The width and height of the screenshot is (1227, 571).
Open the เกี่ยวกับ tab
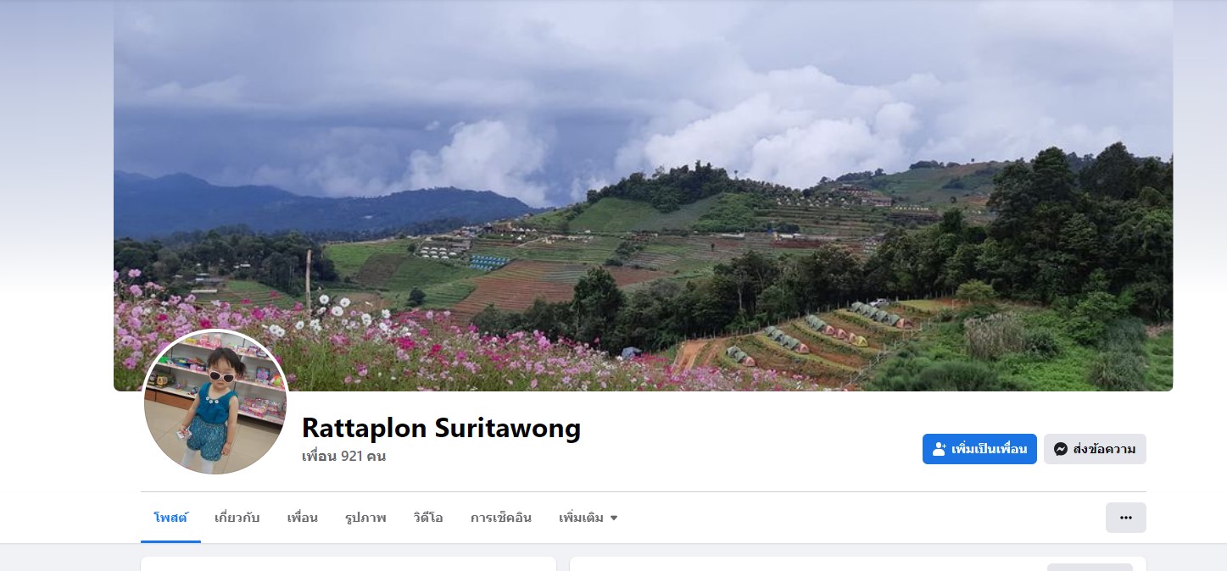click(237, 518)
